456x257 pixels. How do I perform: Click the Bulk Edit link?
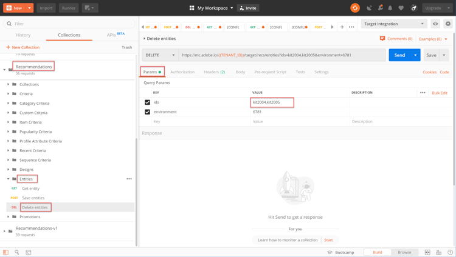(x=440, y=93)
